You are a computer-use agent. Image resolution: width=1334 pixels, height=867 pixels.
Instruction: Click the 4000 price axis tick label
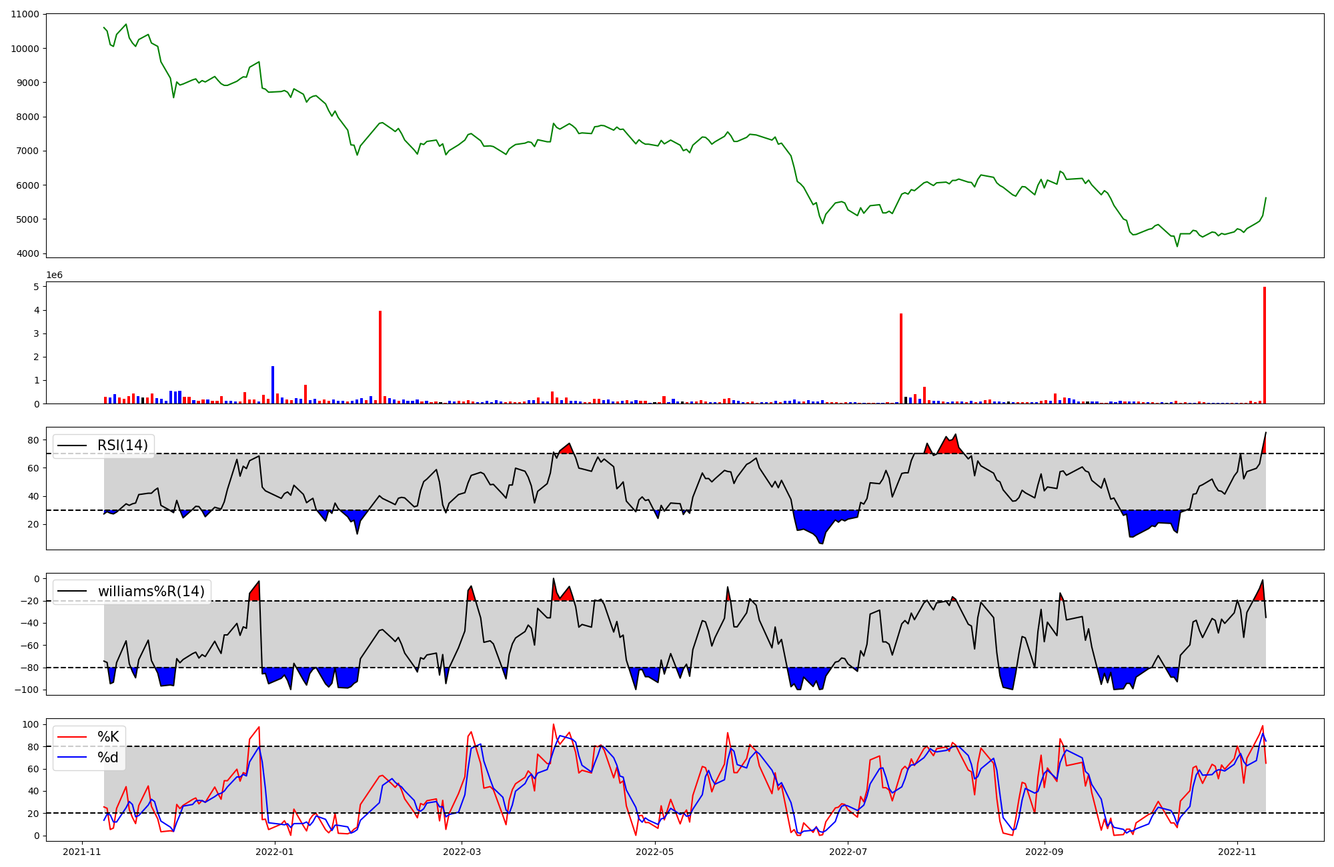(27, 253)
